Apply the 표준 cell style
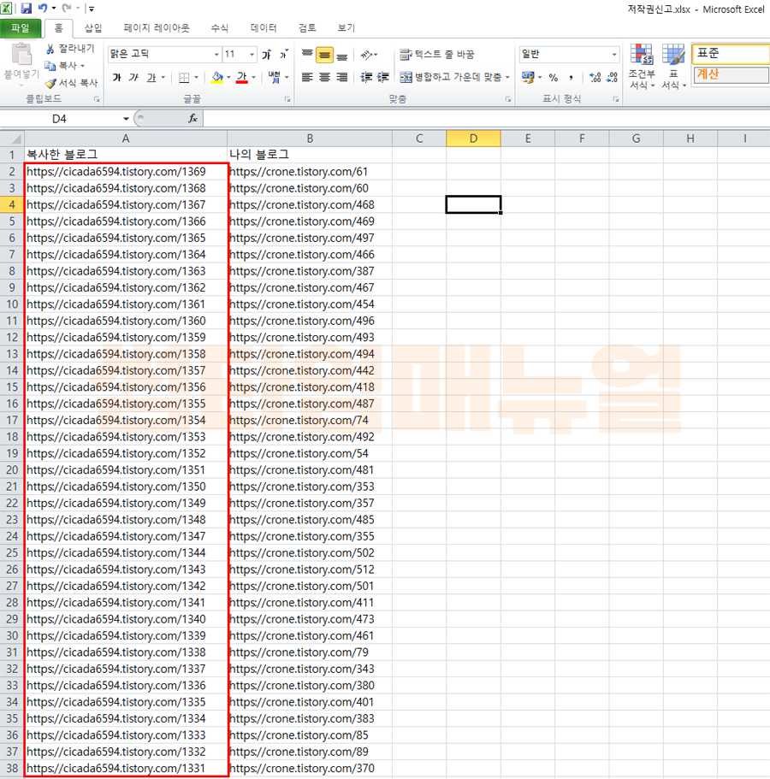This screenshot has width=770, height=779. [731, 53]
